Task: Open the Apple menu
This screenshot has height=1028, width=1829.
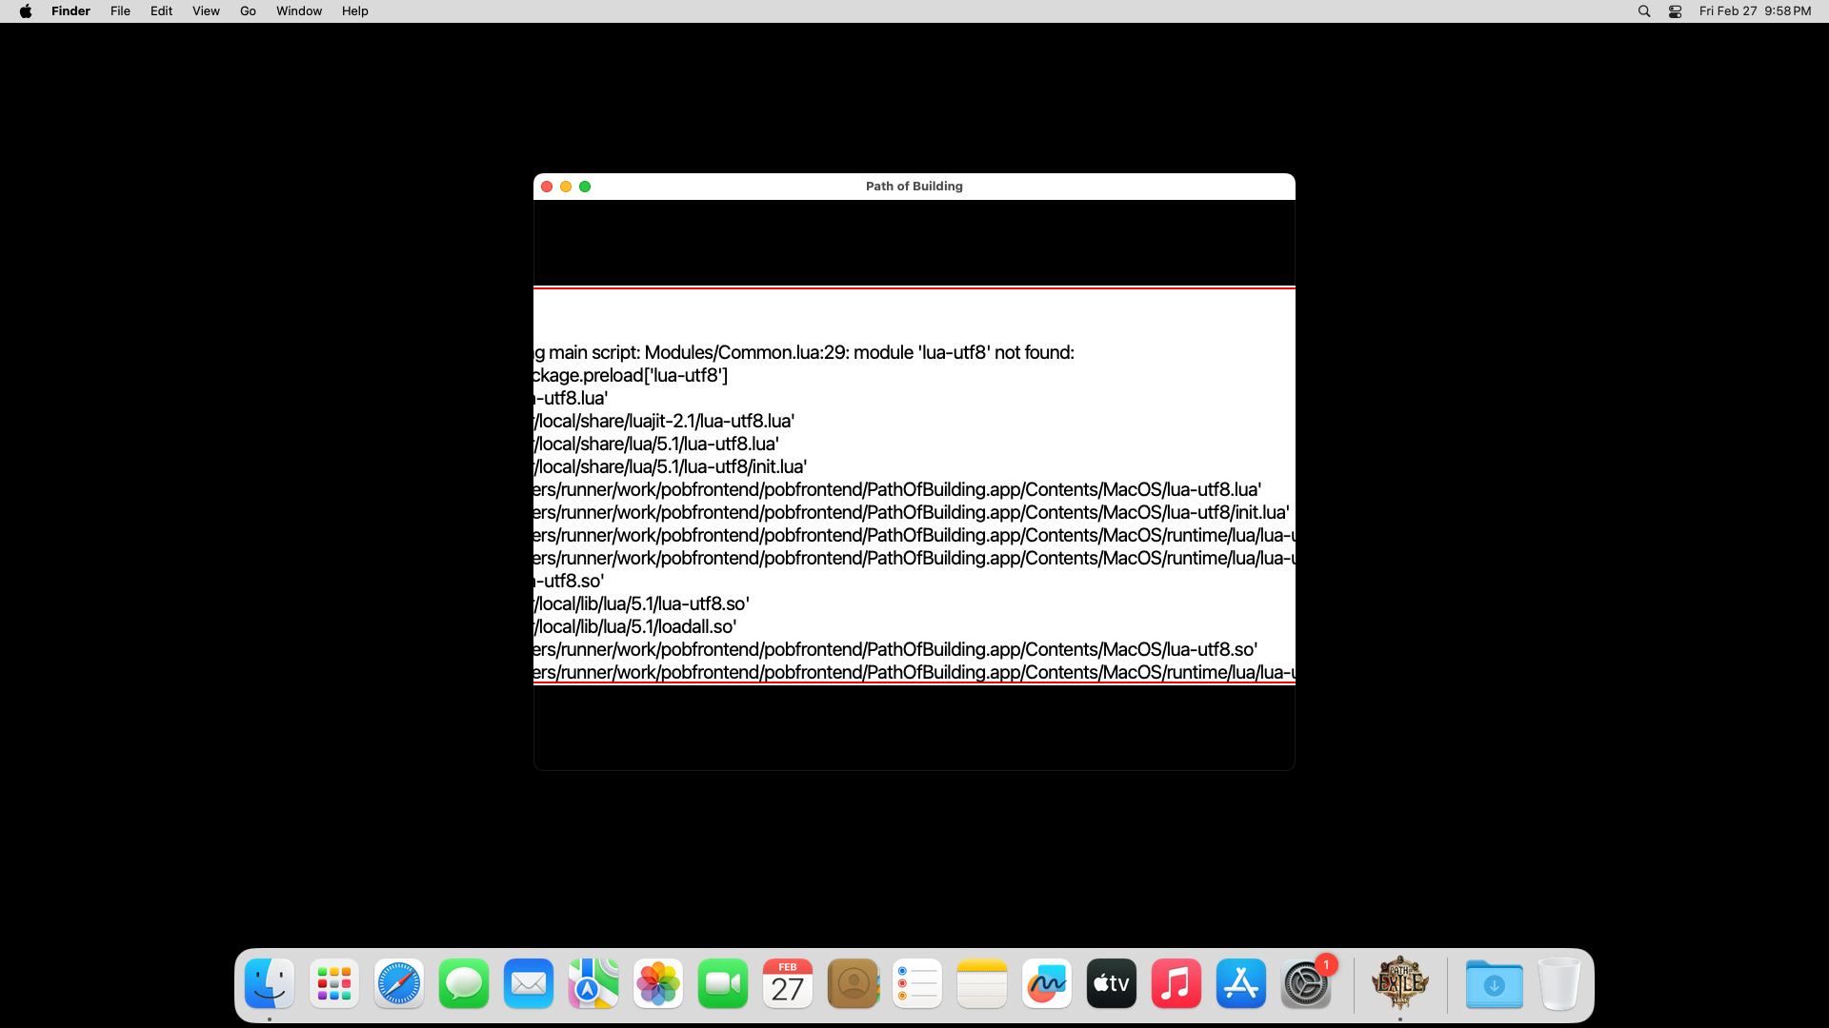Action: (x=26, y=11)
